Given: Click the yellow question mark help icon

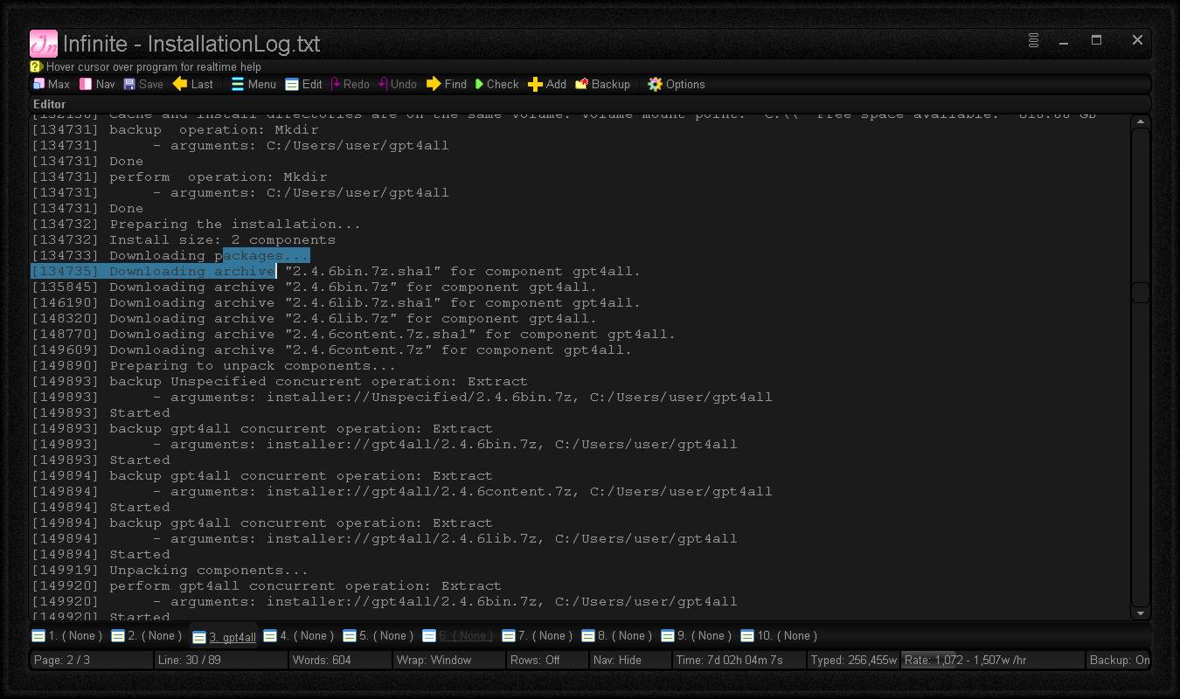Looking at the screenshot, I should point(36,66).
